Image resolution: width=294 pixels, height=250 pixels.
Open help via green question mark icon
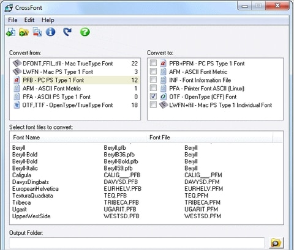pyautogui.click(x=85, y=32)
